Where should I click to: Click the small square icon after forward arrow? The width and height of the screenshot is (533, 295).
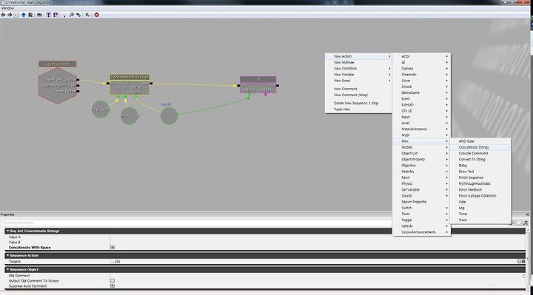(x=16, y=15)
